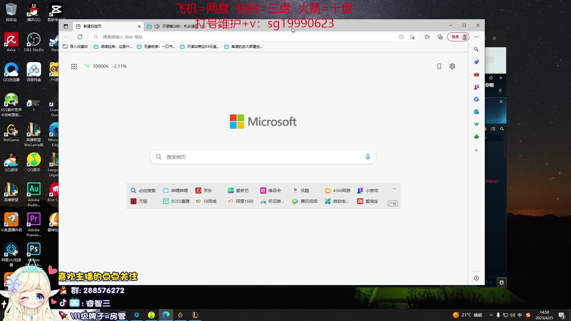Open sidebar settings gear at bottom
571x321 pixels.
click(476, 278)
